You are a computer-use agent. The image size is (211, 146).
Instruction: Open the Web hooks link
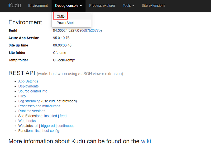27,121
